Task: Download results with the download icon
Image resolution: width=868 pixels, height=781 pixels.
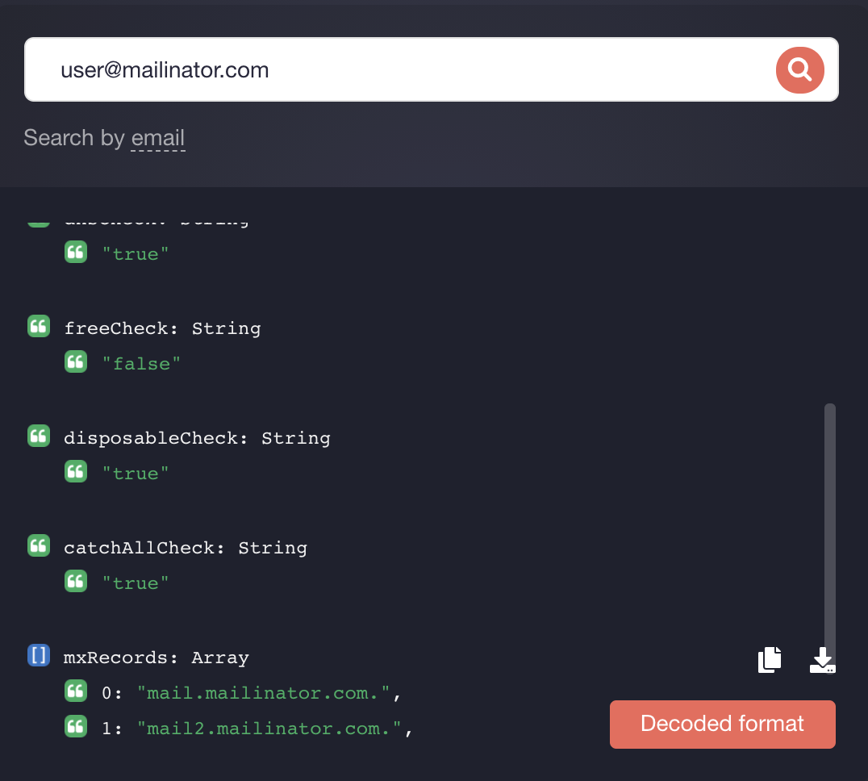Action: [822, 660]
